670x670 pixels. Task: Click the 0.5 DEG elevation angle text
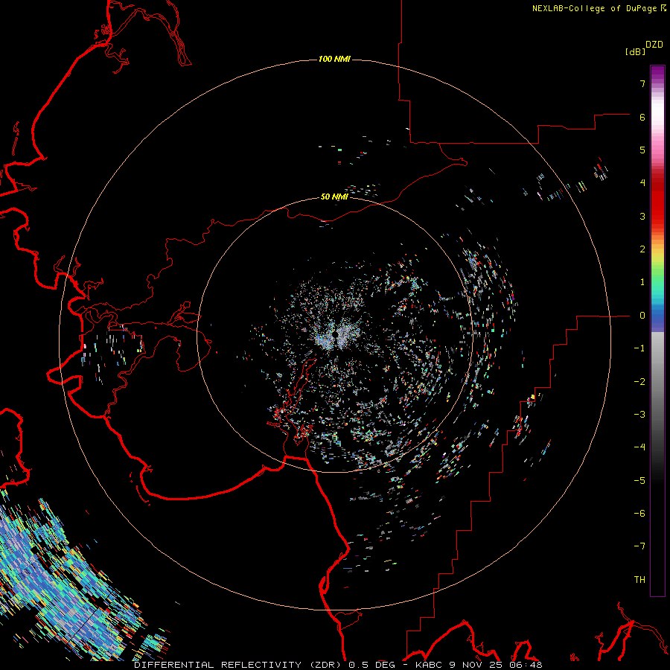tap(371, 665)
